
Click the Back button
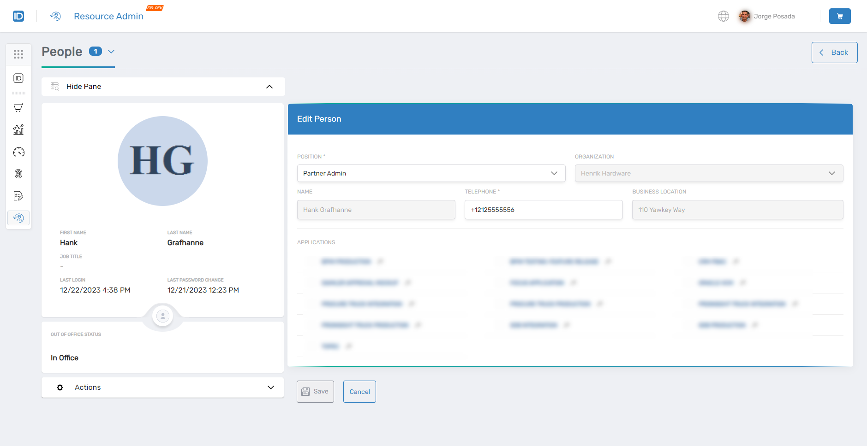coord(834,52)
